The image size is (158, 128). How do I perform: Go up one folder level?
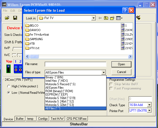click(x=106, y=18)
